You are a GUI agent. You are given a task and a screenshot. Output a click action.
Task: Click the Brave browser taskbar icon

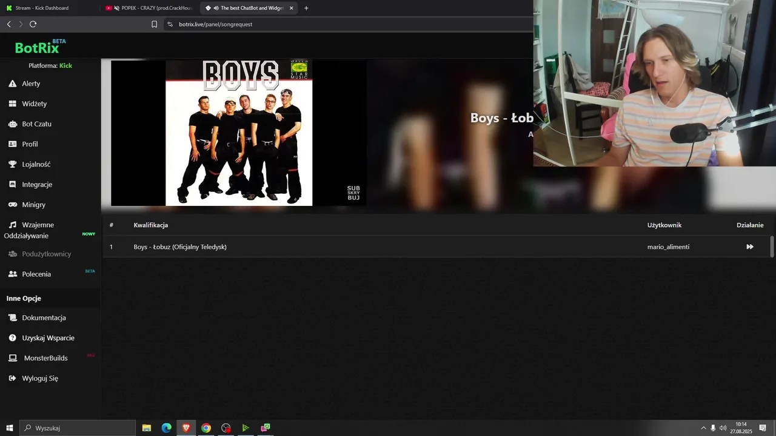tap(186, 428)
